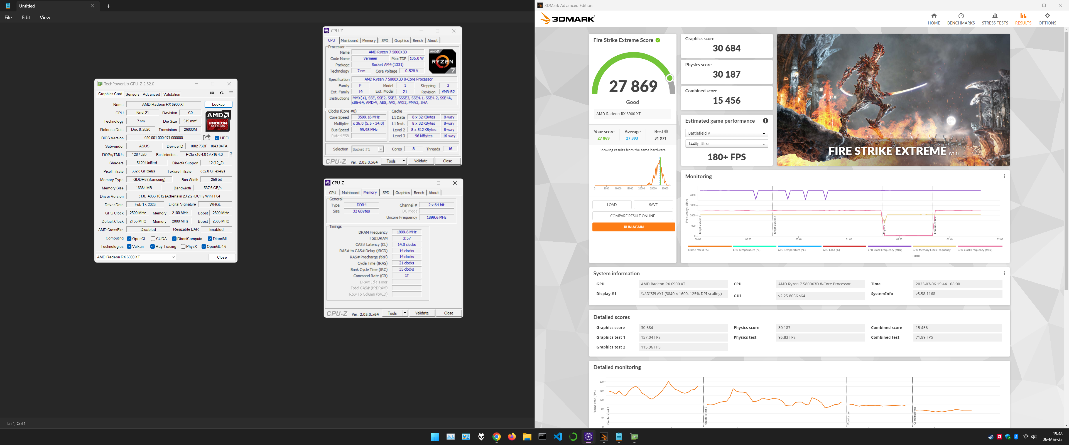This screenshot has height=445, width=1069.
Task: Click the orange RUN AGAIN button
Action: [x=634, y=227]
